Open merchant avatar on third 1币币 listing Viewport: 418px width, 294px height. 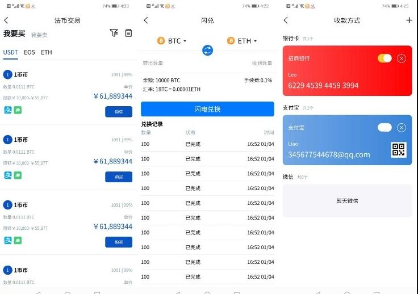pos(8,205)
